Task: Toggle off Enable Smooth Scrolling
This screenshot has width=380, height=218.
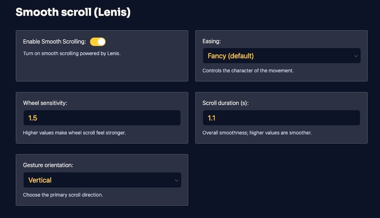Action: pos(98,41)
